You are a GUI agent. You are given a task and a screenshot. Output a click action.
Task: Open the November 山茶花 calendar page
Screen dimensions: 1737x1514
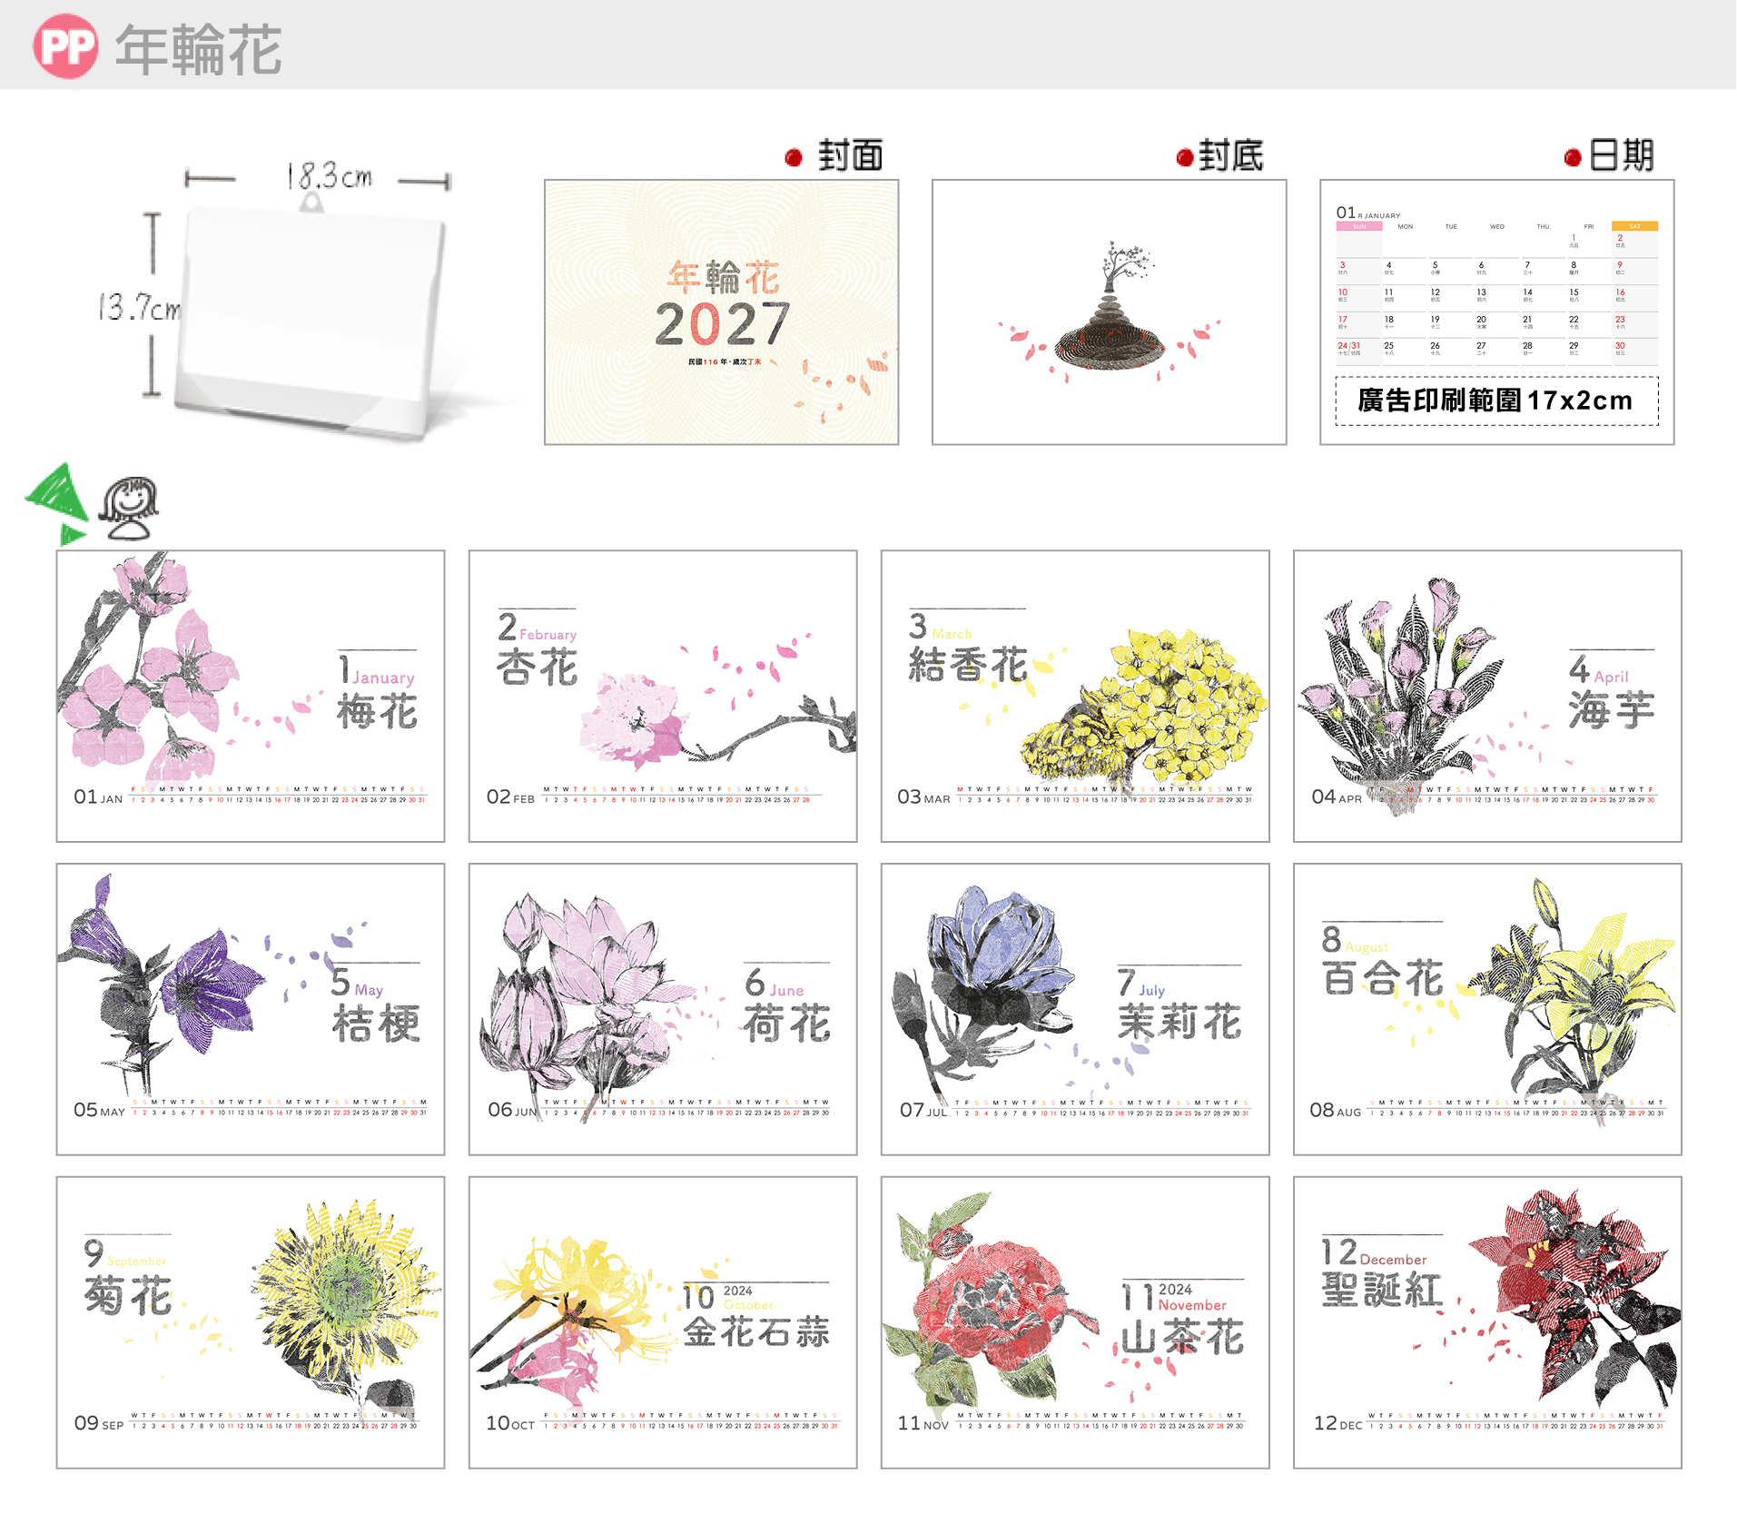tap(1075, 1323)
